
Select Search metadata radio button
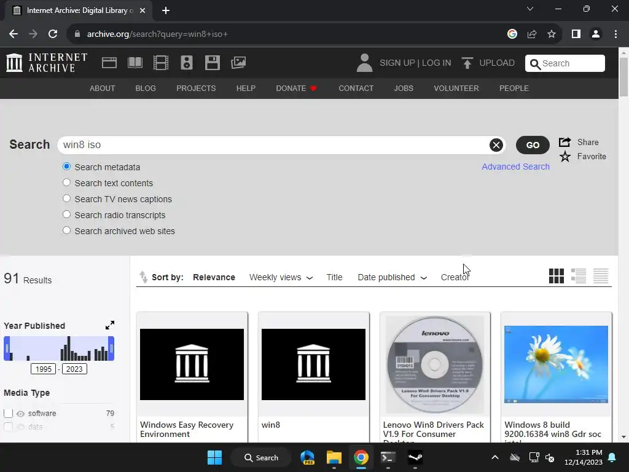pos(66,167)
